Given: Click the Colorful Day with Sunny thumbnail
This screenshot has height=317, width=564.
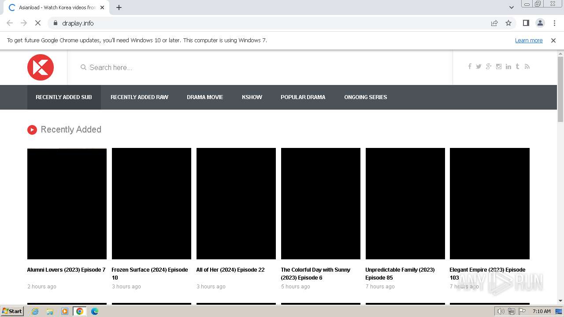Looking at the screenshot, I should 321,203.
